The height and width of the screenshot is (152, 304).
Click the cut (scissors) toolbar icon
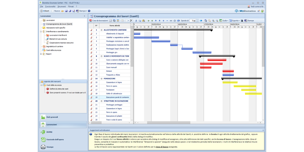136,21
